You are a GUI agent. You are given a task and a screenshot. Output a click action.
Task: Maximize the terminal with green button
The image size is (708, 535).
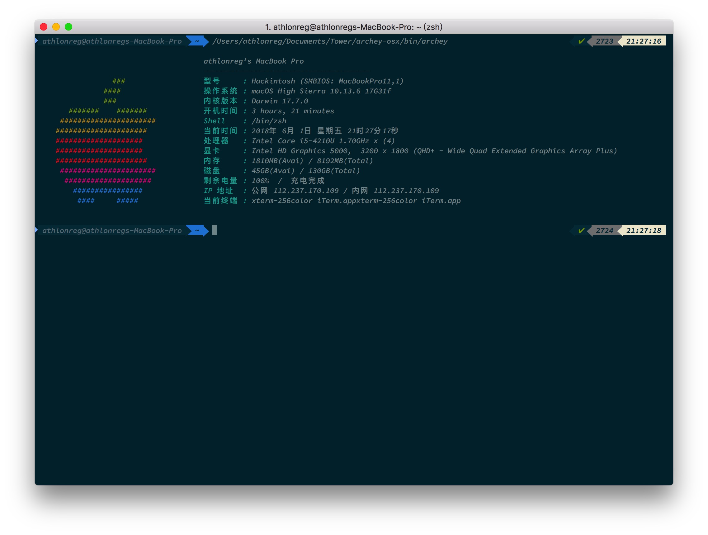(x=68, y=27)
